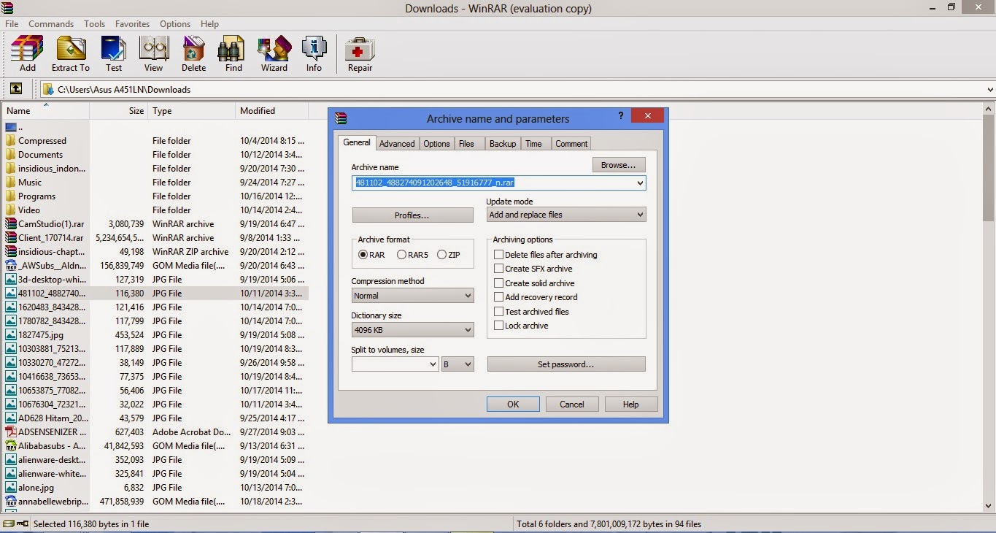Open the Commands menu

point(51,24)
